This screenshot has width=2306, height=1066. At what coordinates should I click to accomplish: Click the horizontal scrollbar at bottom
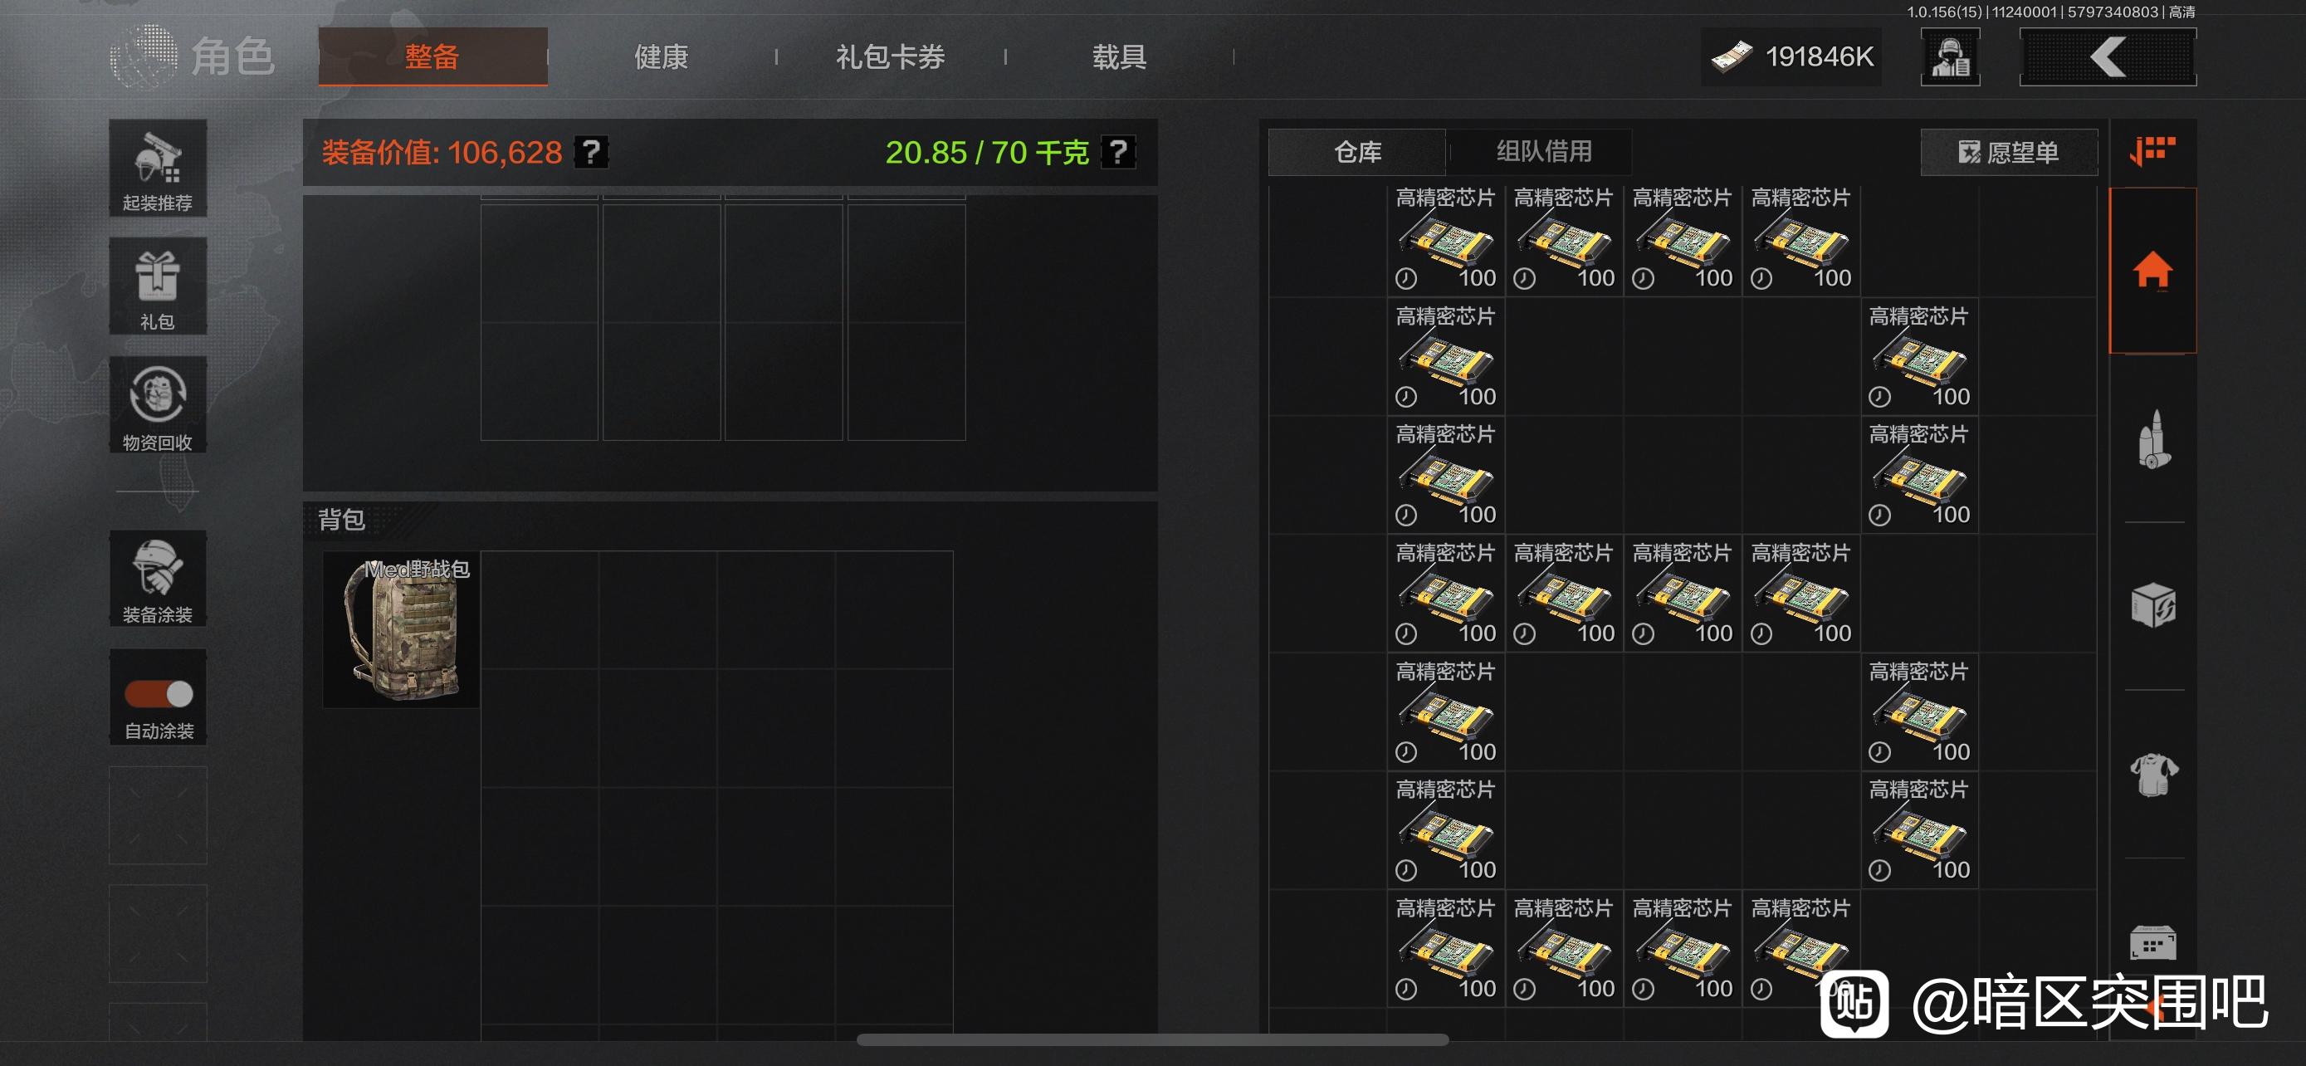pos(1152,1040)
